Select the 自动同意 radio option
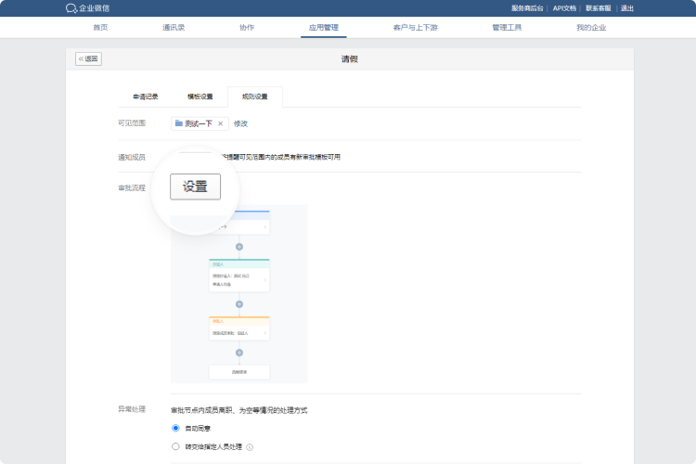This screenshot has width=696, height=464. click(x=175, y=428)
